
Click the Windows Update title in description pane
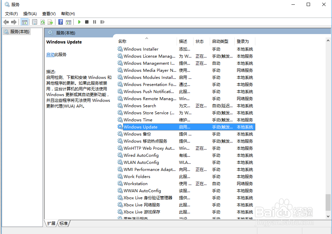pos(64,42)
